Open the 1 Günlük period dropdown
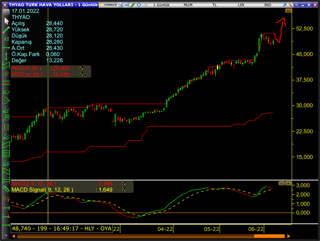 coord(161,5)
